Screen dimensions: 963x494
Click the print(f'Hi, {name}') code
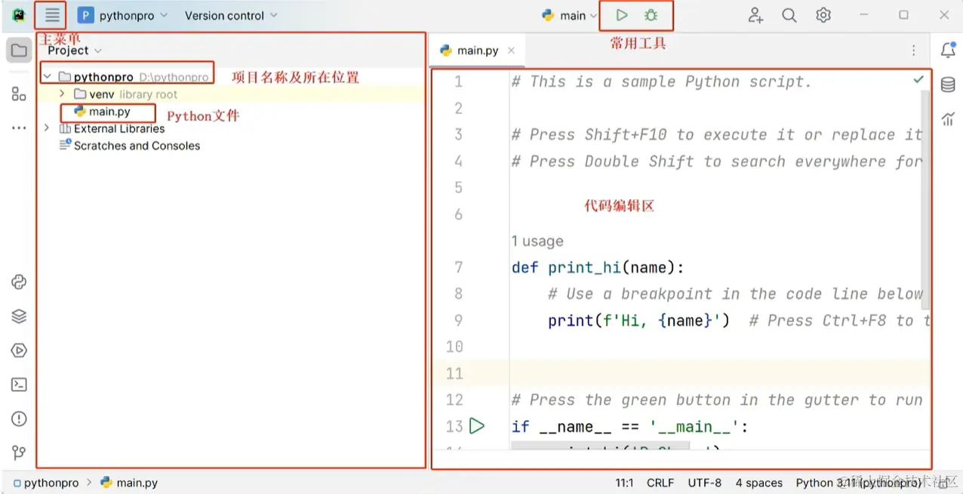(x=638, y=321)
